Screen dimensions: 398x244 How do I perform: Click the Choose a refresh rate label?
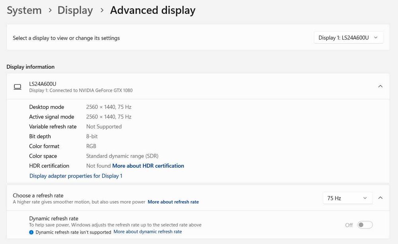coord(38,196)
